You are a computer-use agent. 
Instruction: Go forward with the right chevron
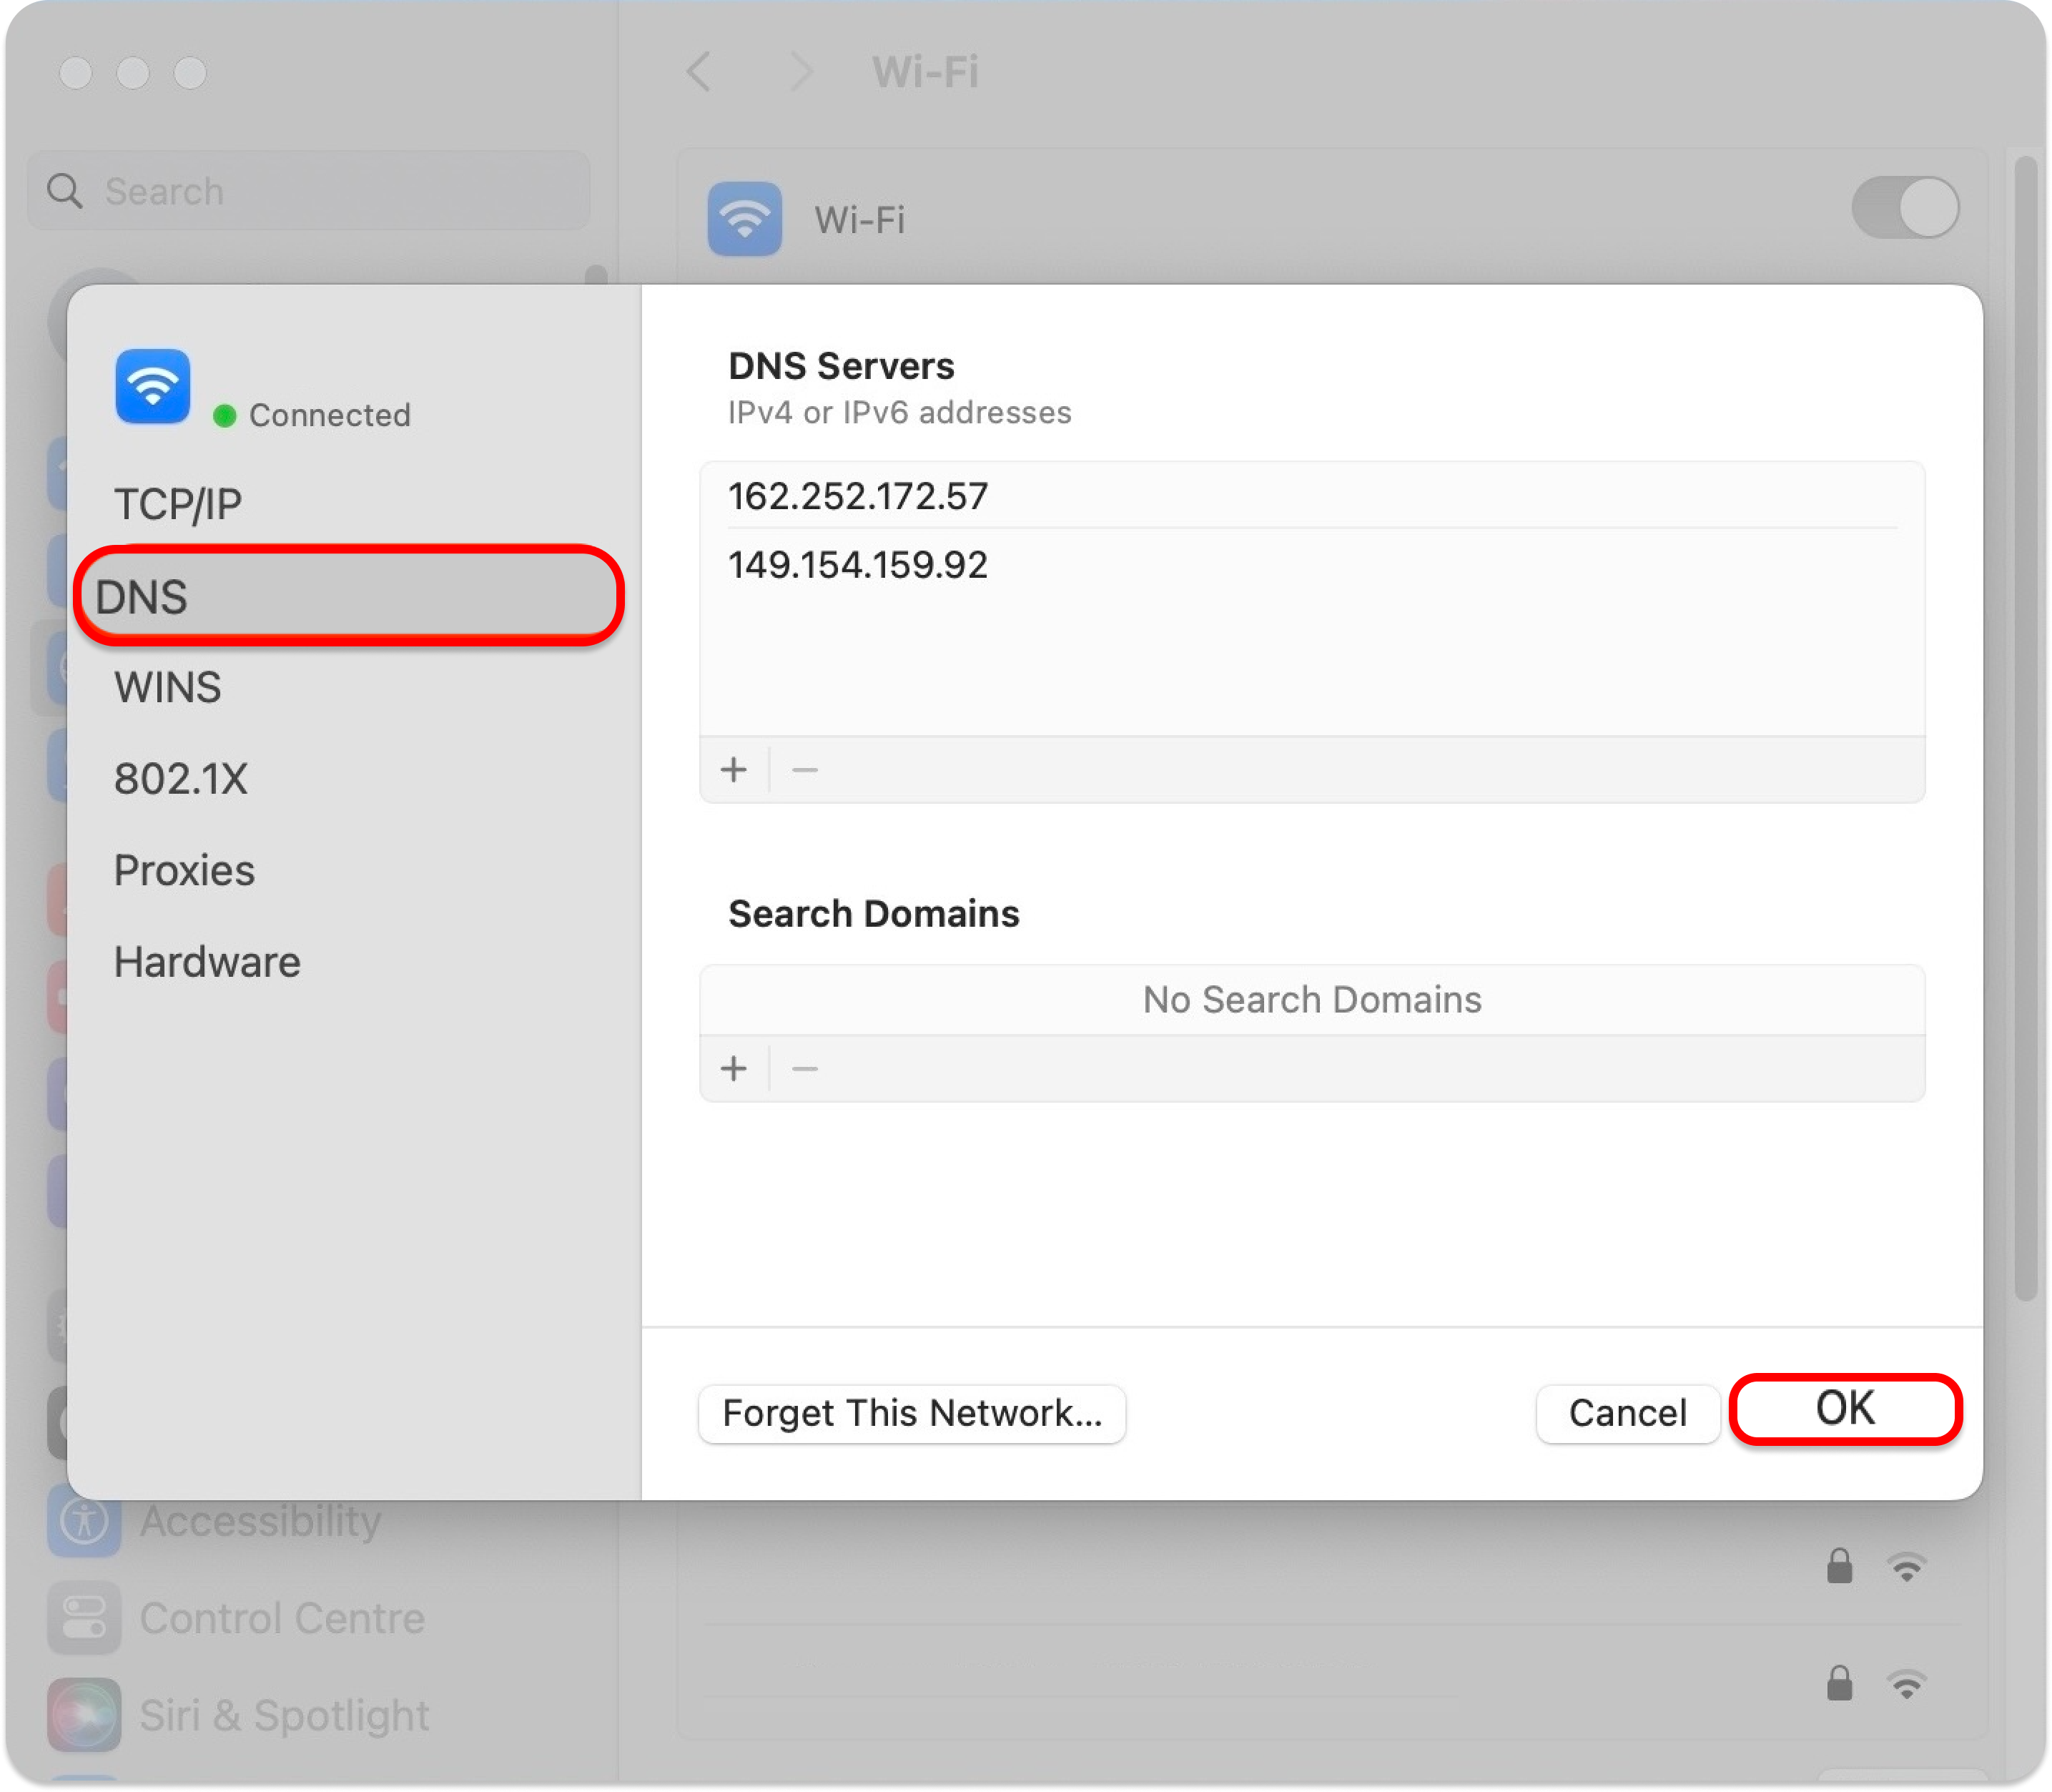tap(800, 72)
